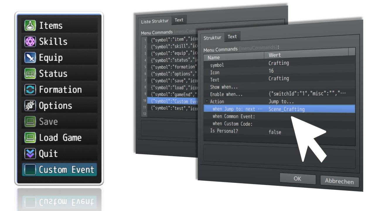Open the Liste Struktur tab
375x211 pixels.
pos(155,21)
